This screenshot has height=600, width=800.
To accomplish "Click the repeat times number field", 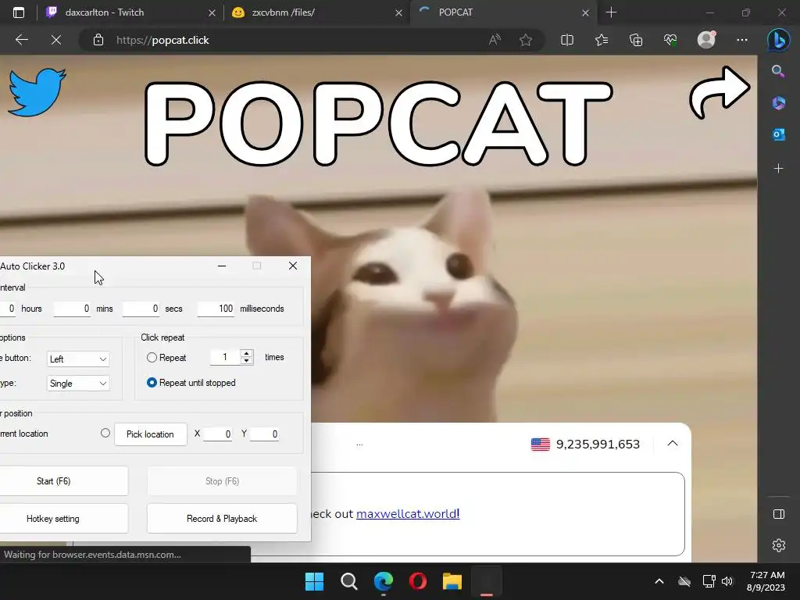I will (225, 357).
